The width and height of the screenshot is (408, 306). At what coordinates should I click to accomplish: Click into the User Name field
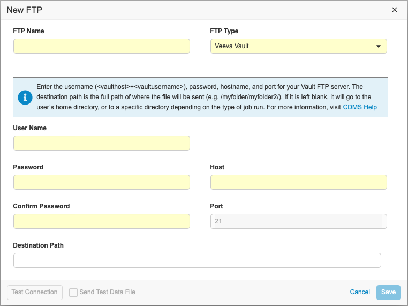click(101, 143)
